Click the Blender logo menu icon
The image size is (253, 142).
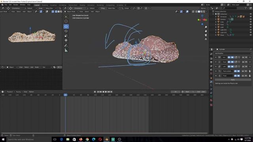(x=2, y=5)
